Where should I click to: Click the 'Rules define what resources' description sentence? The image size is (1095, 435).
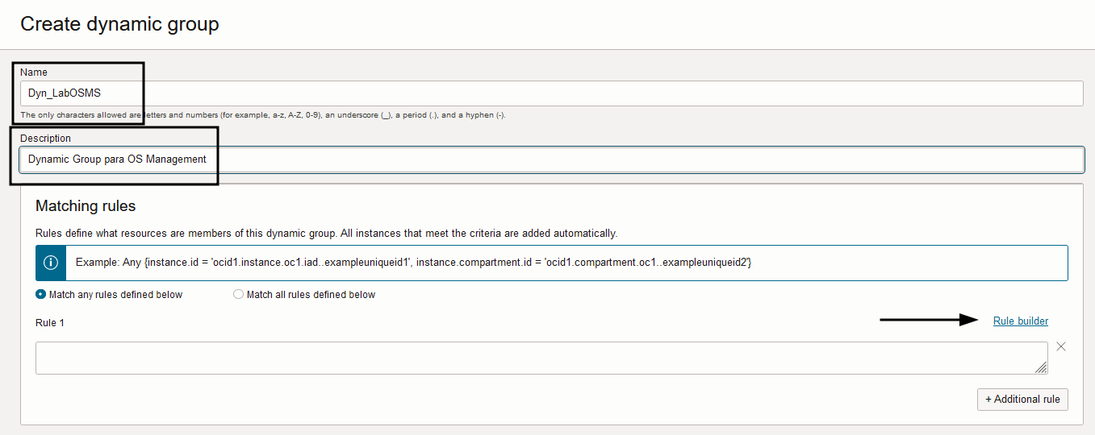[326, 234]
